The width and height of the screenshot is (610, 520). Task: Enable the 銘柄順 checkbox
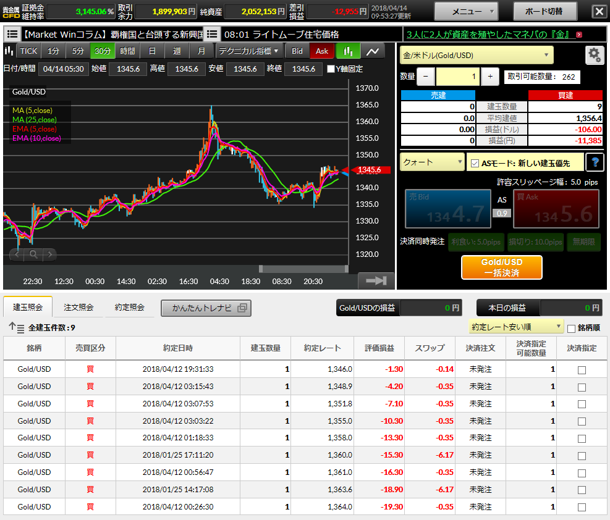pyautogui.click(x=571, y=329)
